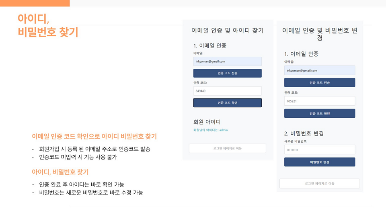Click the '이메일 인증 및 비밀번호 변경' heading

320,34
